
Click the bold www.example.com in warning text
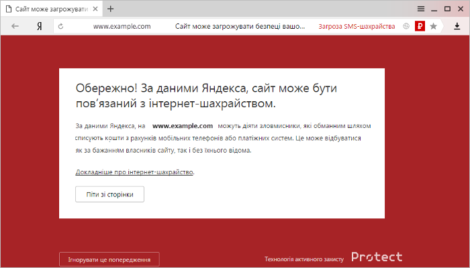tap(183, 126)
